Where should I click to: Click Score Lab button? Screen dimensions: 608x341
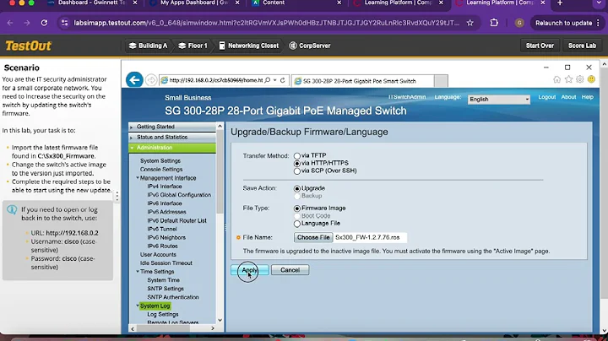(582, 46)
